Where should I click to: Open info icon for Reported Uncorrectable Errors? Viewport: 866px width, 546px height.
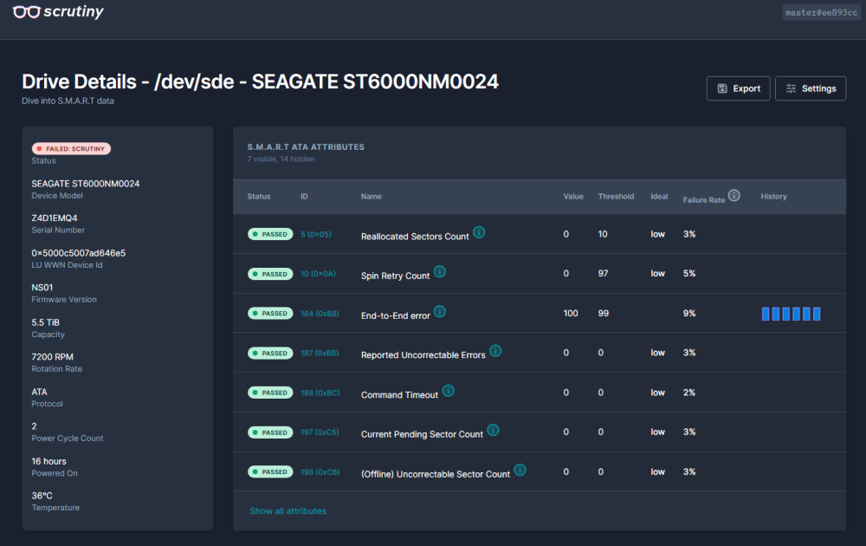495,351
